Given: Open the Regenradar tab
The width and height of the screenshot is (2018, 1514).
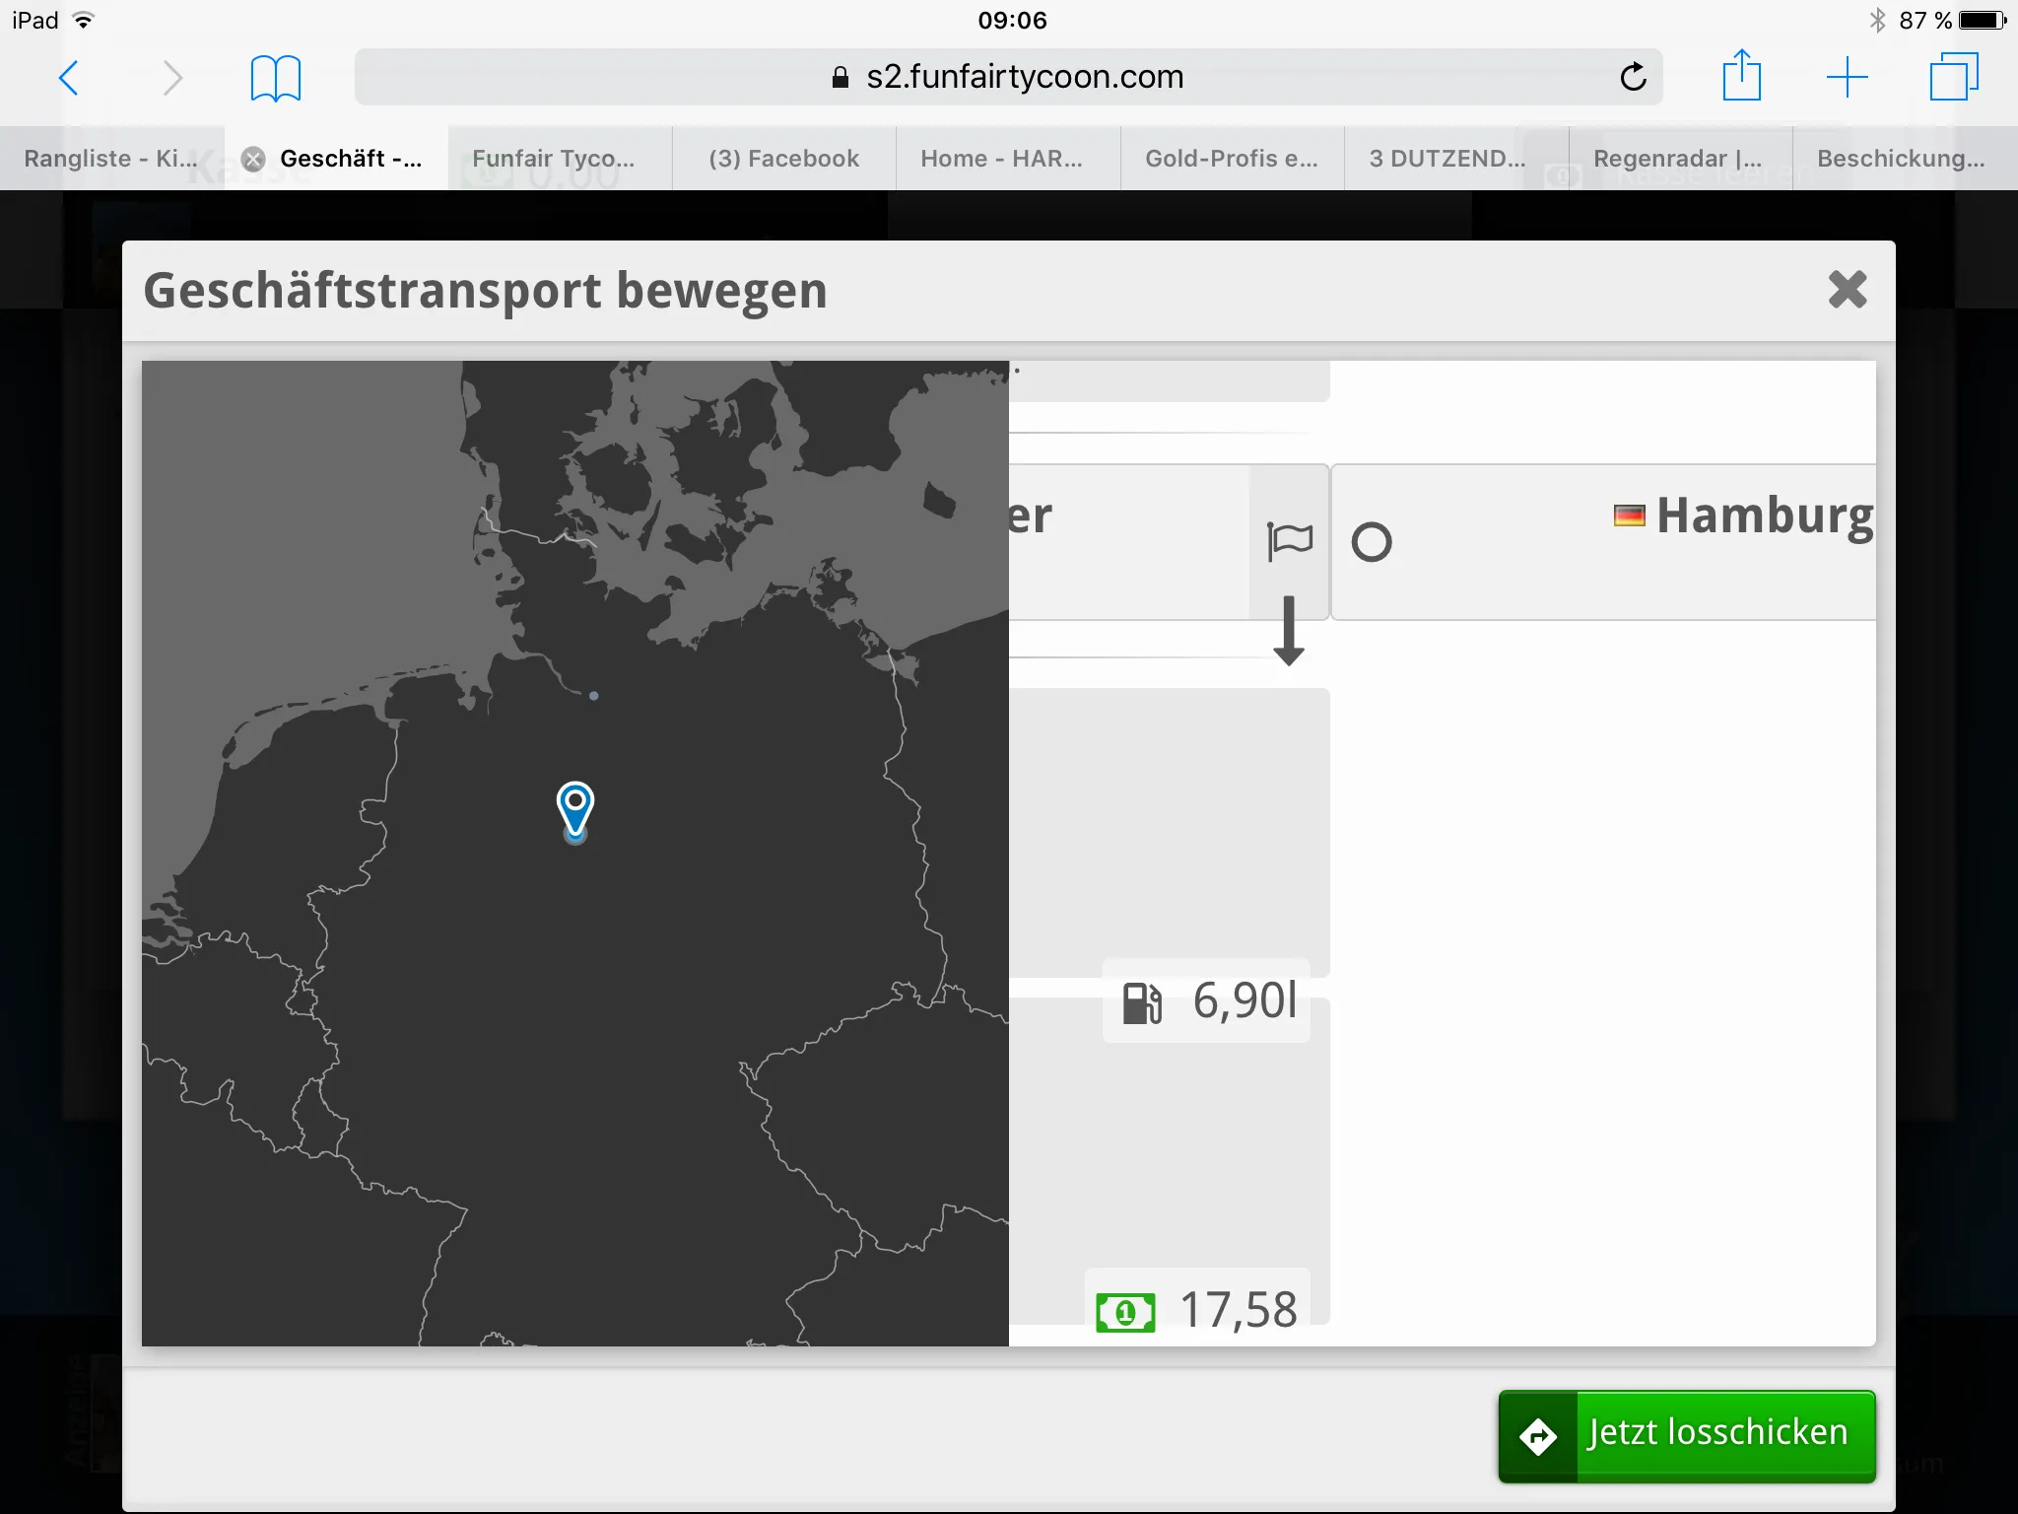Looking at the screenshot, I should (1677, 159).
